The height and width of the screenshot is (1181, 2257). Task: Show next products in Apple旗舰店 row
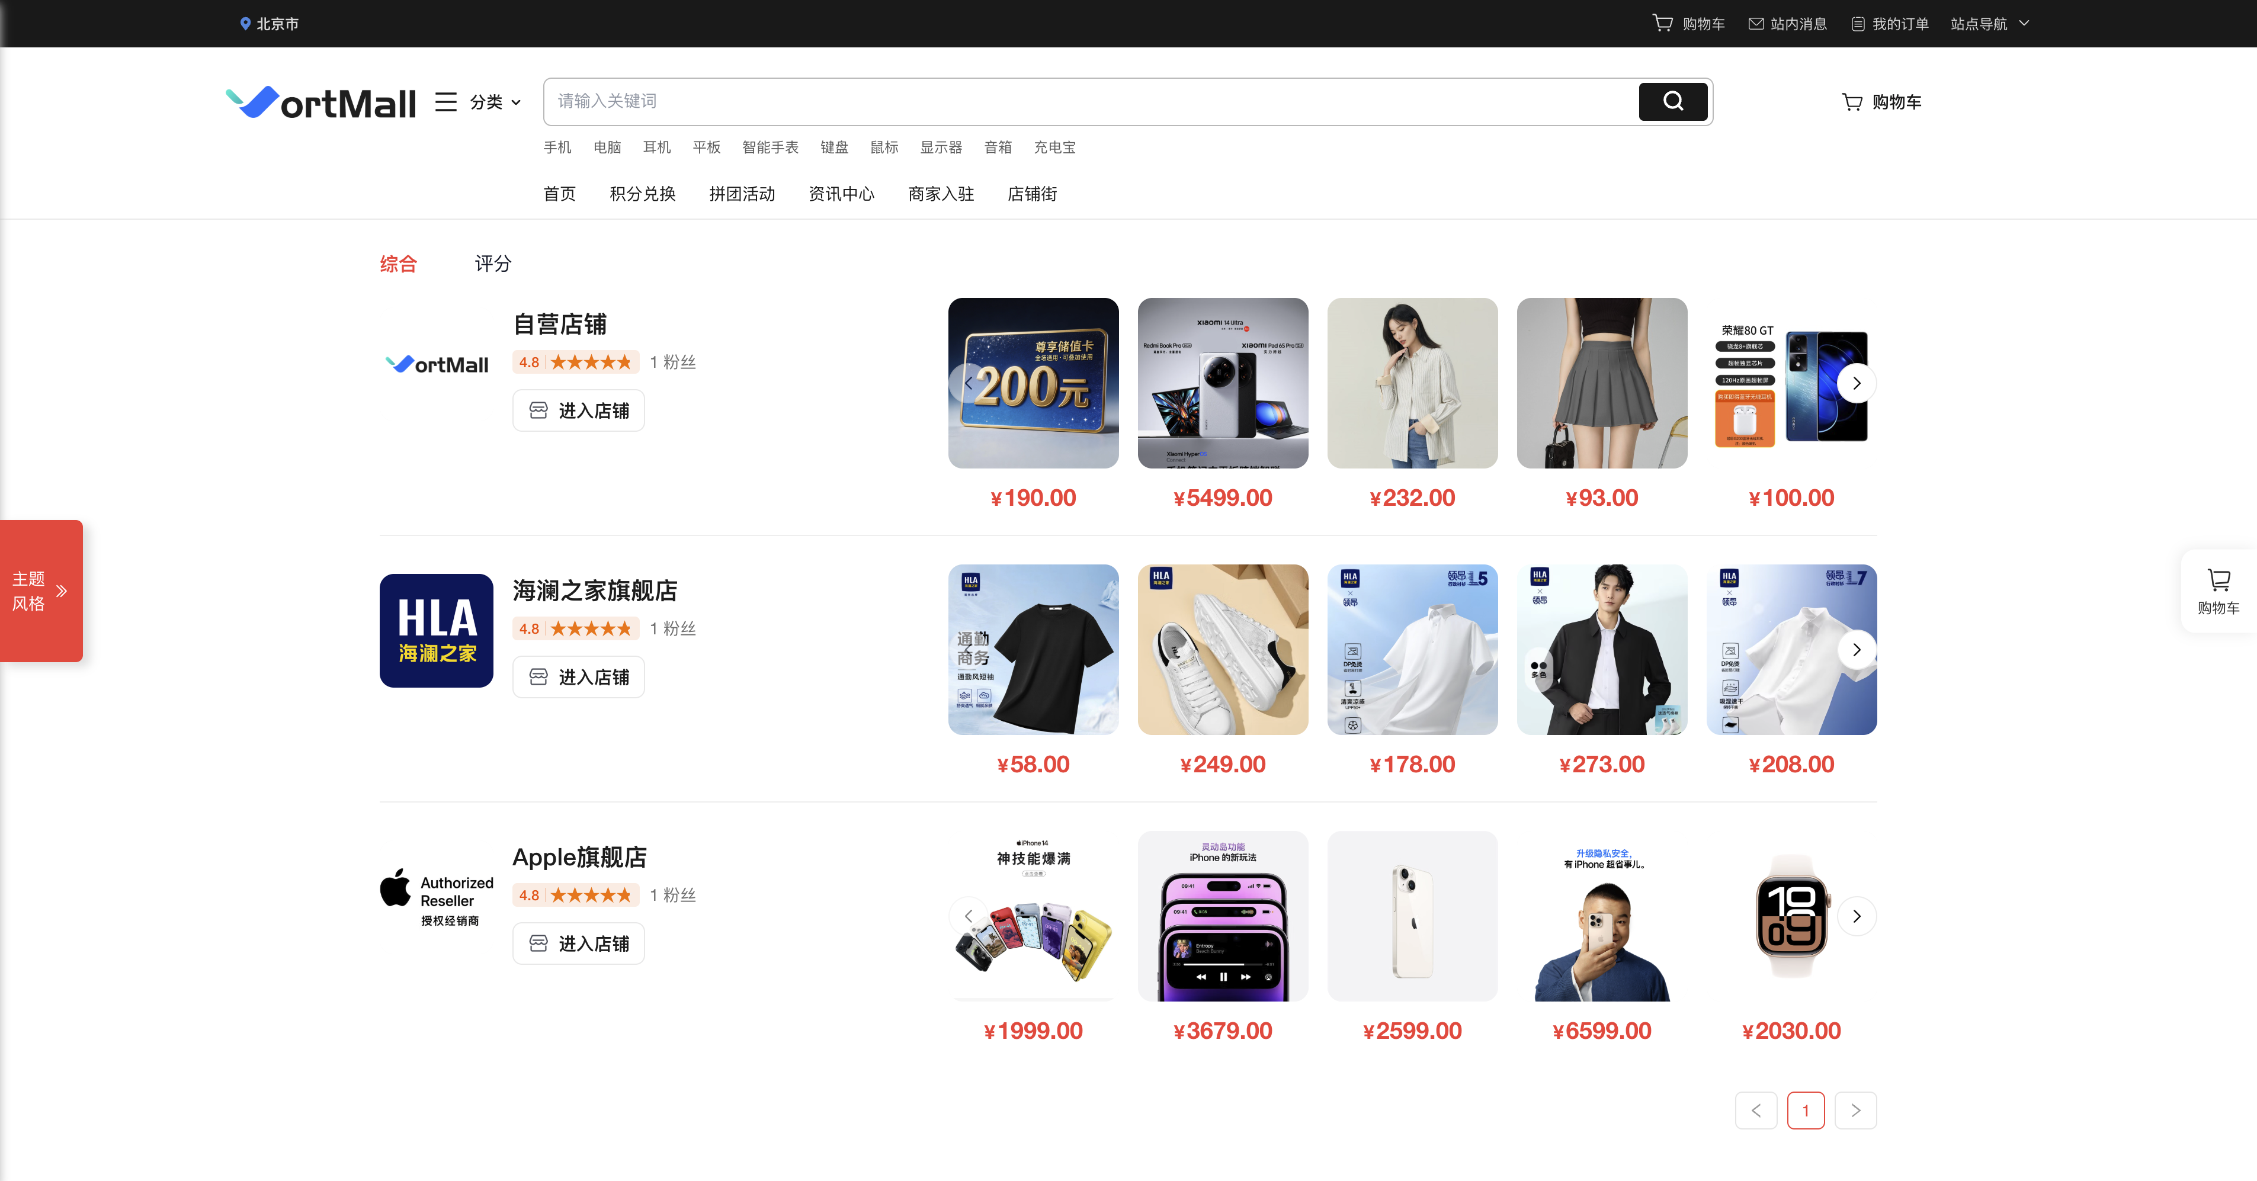pyautogui.click(x=1857, y=916)
